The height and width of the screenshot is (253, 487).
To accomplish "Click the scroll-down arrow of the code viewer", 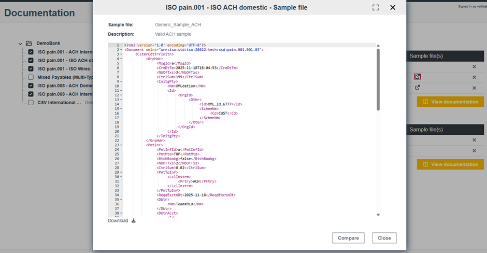I will click(x=378, y=215).
